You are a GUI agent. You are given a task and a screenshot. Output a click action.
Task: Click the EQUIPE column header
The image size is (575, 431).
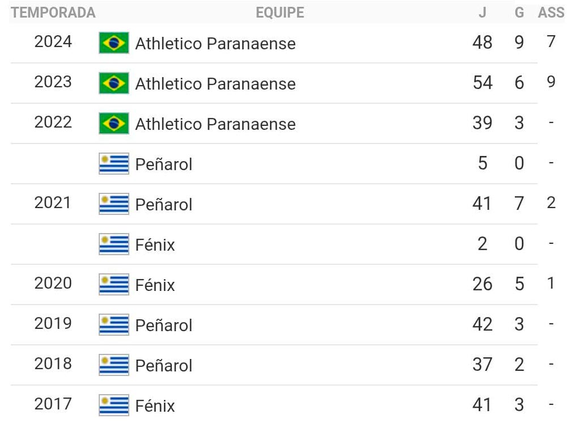(280, 12)
